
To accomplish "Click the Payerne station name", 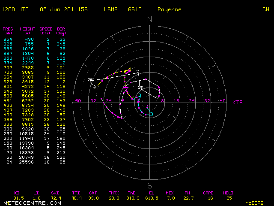I will [169, 9].
